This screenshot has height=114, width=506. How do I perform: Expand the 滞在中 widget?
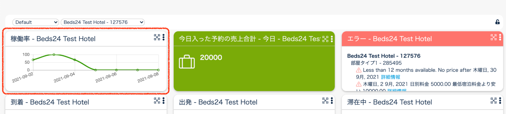(494, 101)
